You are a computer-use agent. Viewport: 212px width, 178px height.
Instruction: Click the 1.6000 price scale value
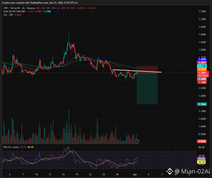[202, 34]
